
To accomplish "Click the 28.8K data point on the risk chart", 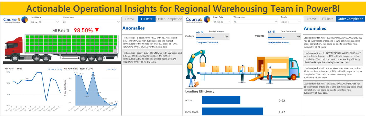I will point(87,93).
